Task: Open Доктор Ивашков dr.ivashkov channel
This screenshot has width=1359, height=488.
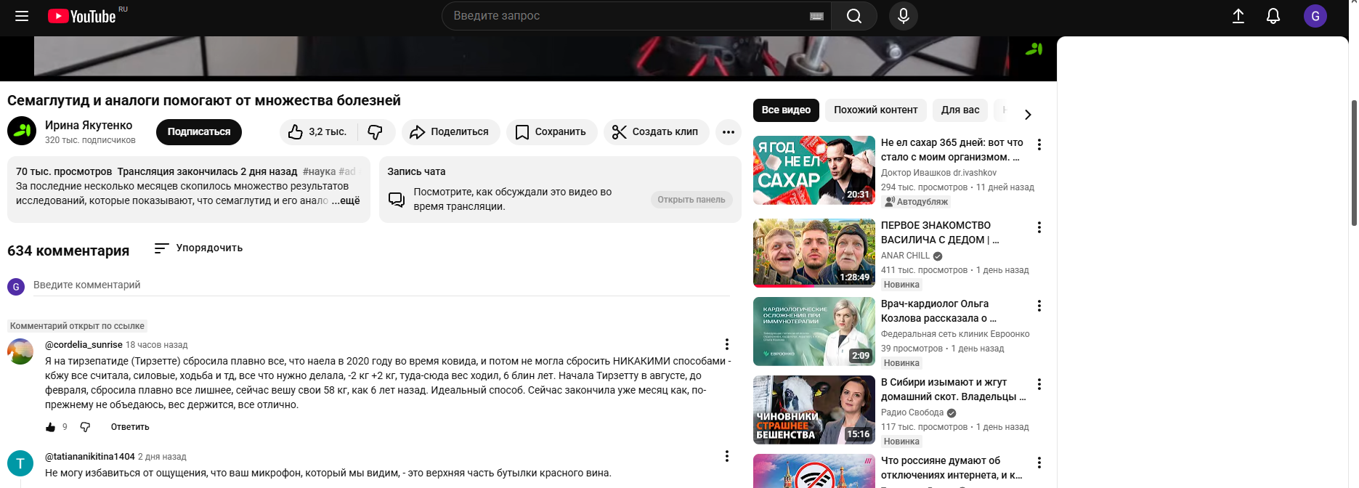Action: (x=938, y=173)
